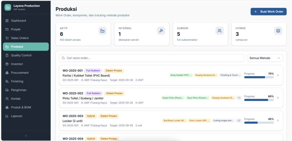292x141 pixels.
Task: Click the Inventori box icon
Action: point(7,64)
